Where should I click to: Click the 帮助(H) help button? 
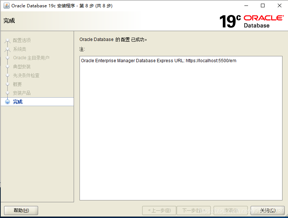21,210
